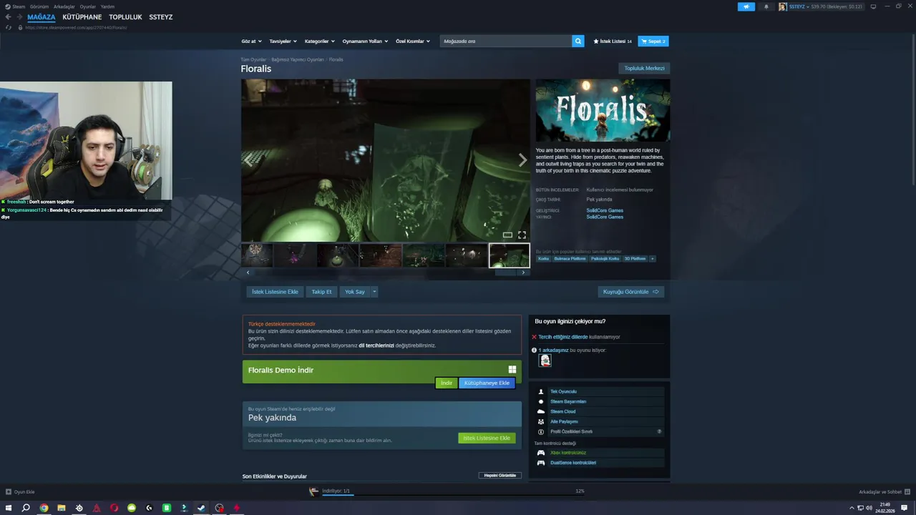Click İstek Listesine Ekle under screenshots
This screenshot has width=916, height=515.
[275, 292]
